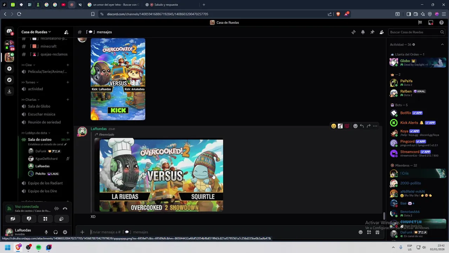The width and height of the screenshot is (449, 253).
Task: Join Equipo de los Radiant channel
Action: (x=45, y=183)
